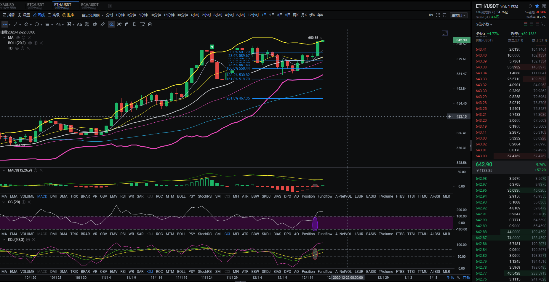Select BOLL in the CCI panel indicator bar

(x=181, y=234)
